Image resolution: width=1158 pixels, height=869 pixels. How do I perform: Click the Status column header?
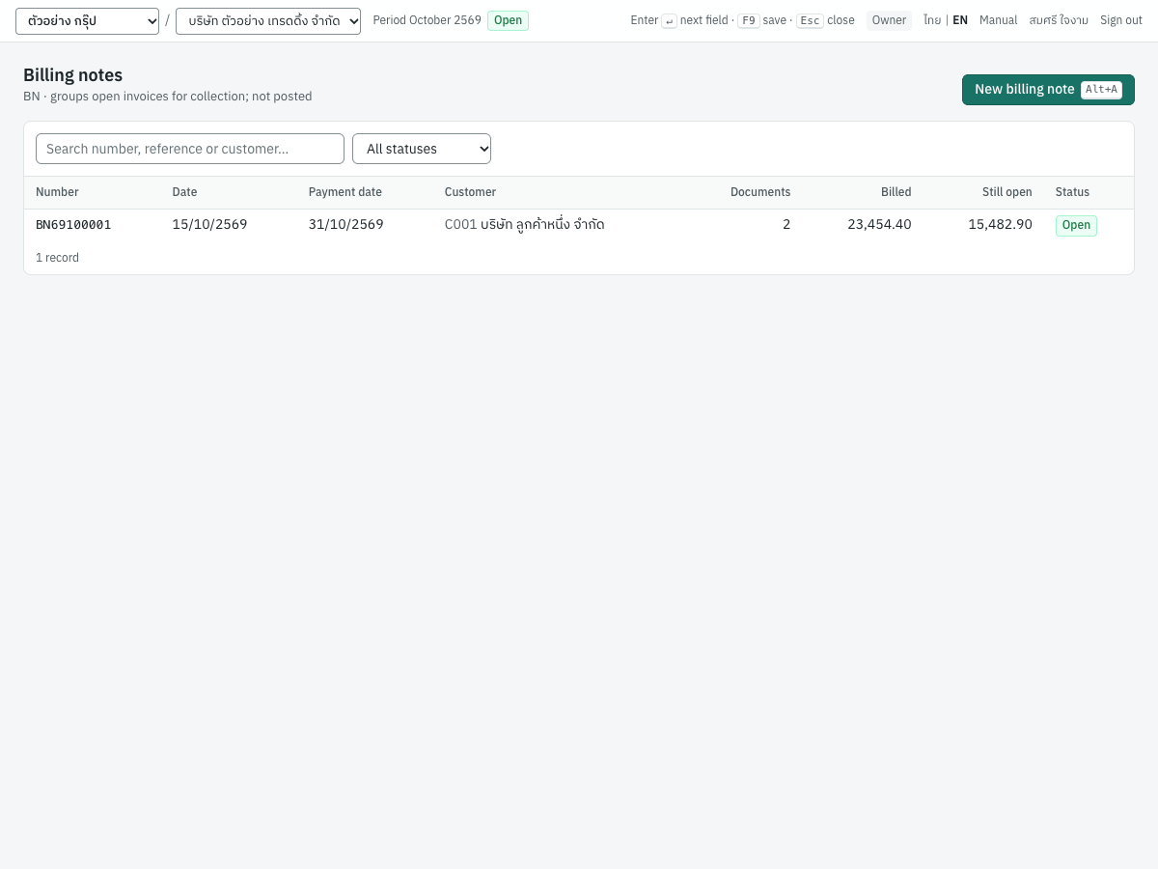[1072, 192]
